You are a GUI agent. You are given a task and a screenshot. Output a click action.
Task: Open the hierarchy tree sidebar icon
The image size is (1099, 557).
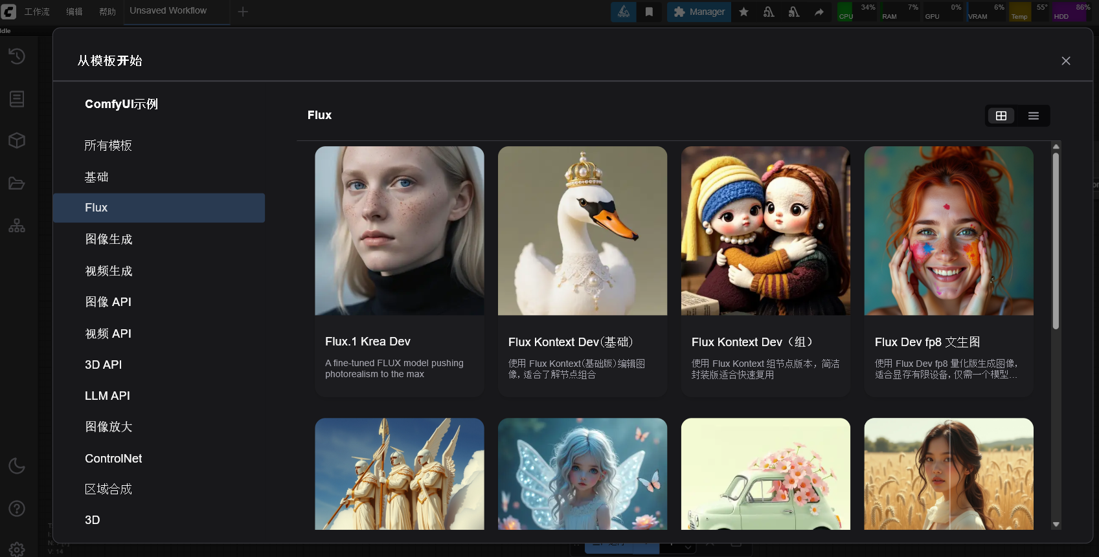coord(17,226)
